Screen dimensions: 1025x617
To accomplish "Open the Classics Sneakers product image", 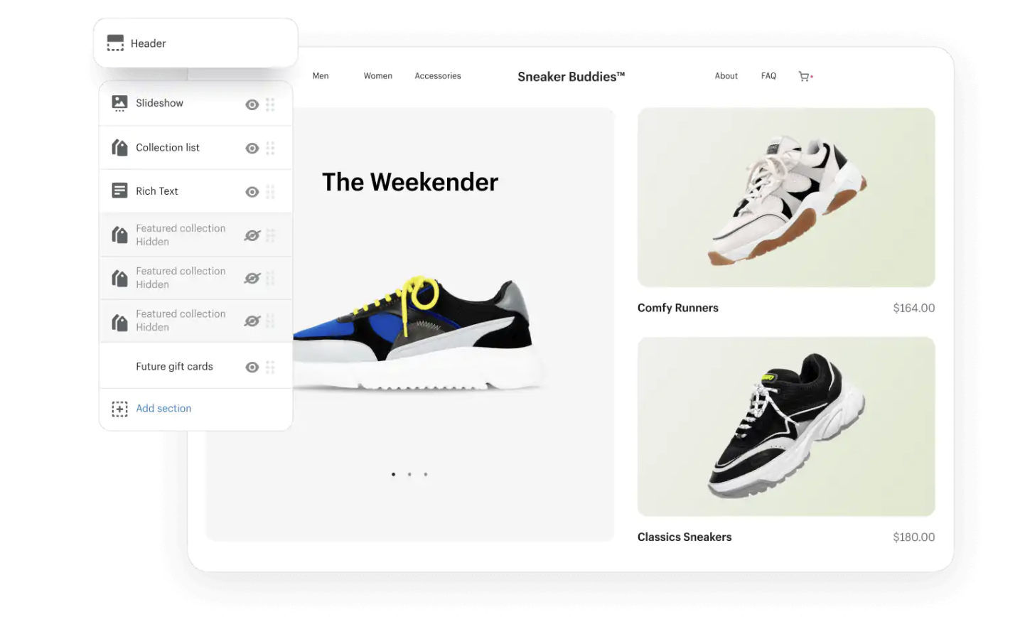I will click(x=786, y=426).
